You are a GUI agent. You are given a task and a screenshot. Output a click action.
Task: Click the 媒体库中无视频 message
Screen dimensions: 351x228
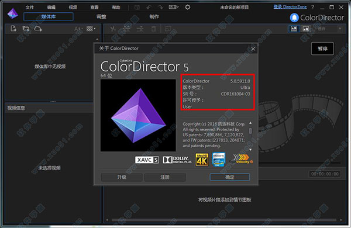point(50,67)
